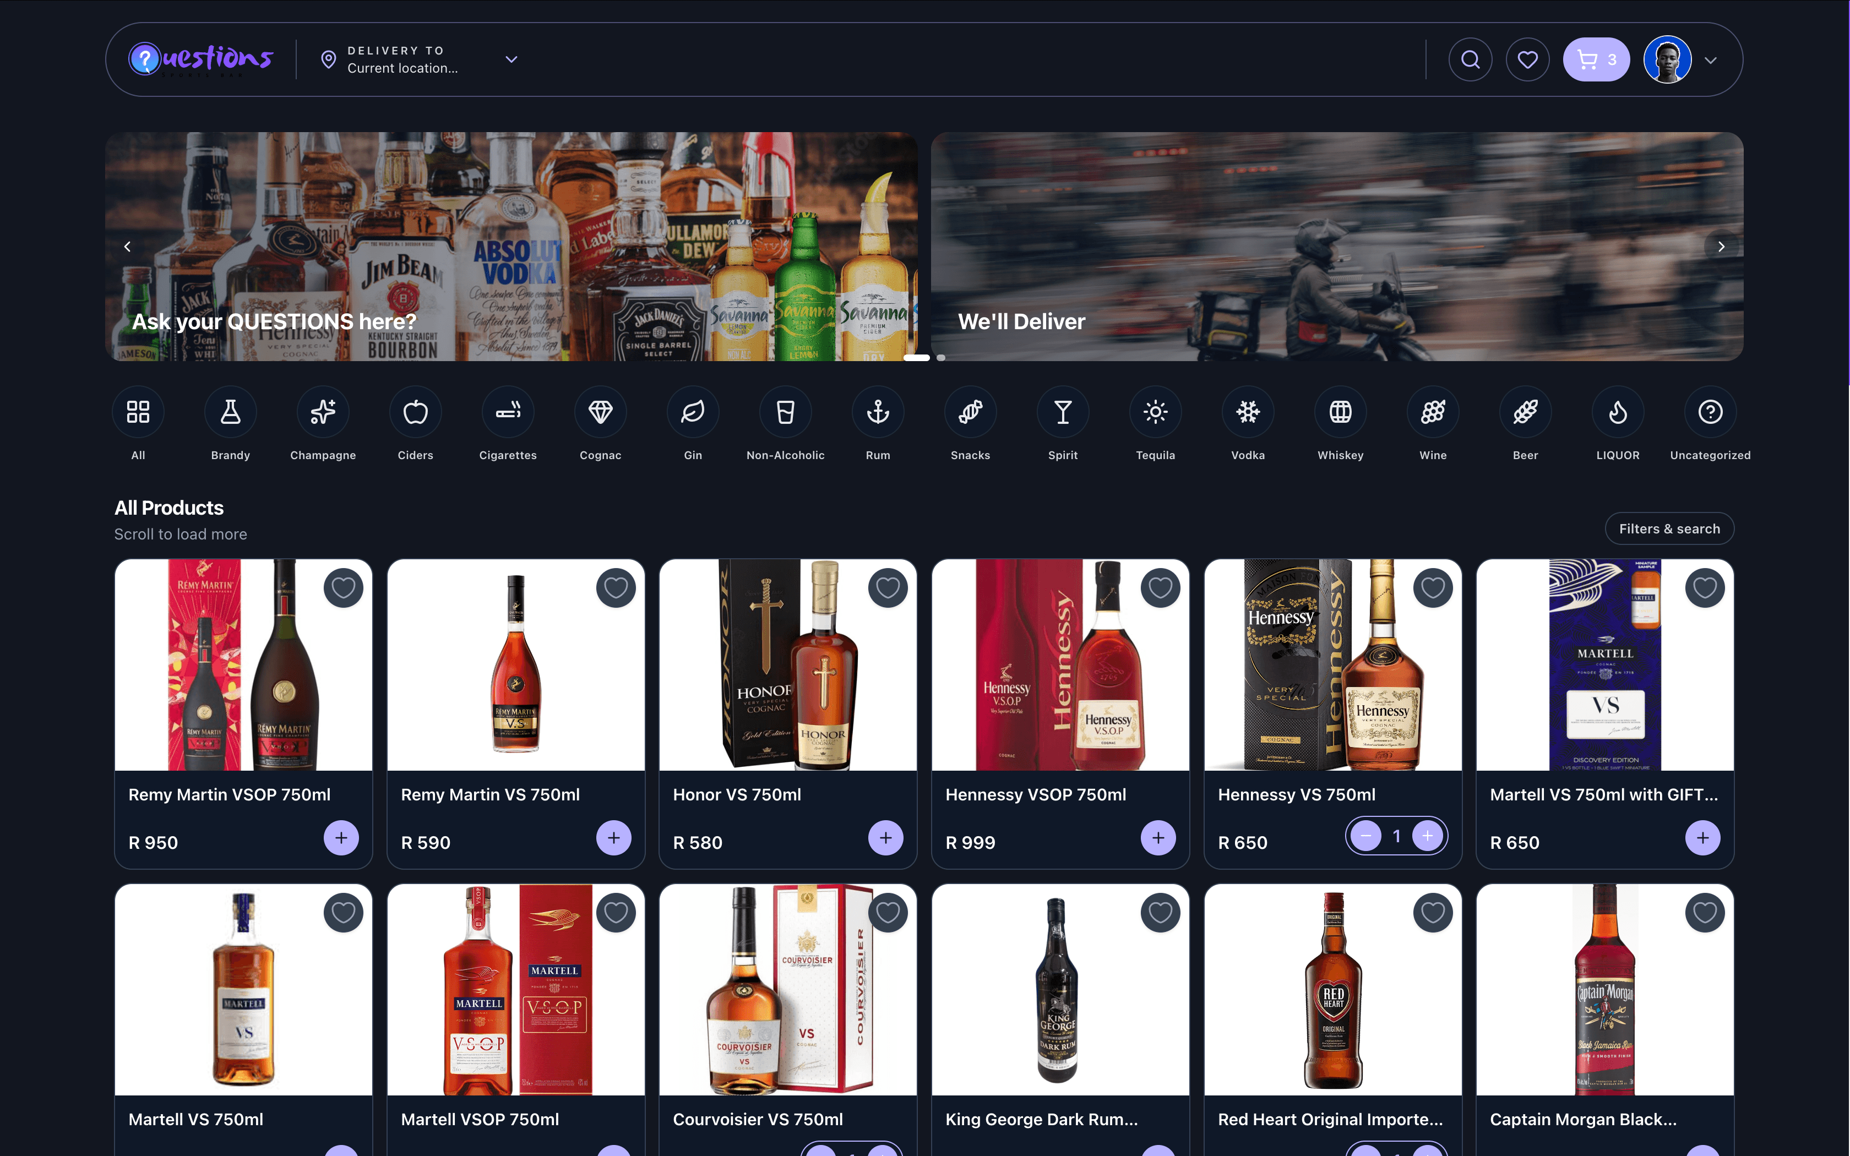Open the Spirit cocktail glass icon
The image size is (1850, 1156).
tap(1063, 412)
